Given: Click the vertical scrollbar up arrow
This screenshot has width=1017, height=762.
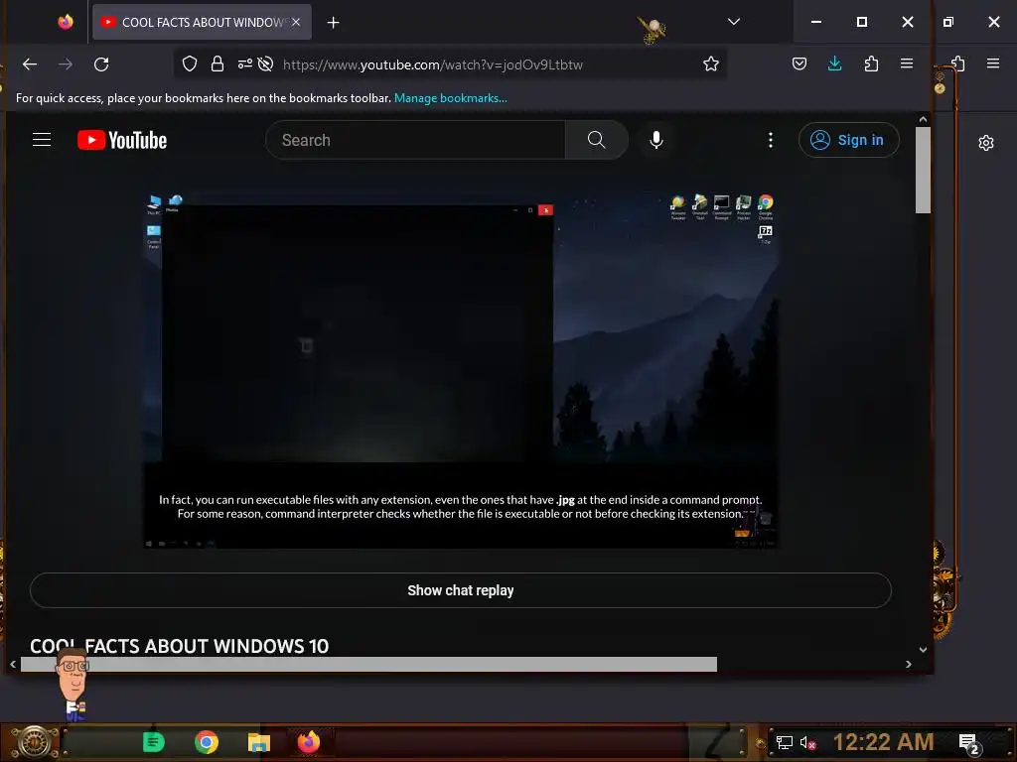Looking at the screenshot, I should pos(923,119).
